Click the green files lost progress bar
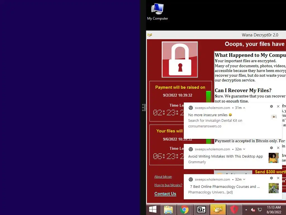 pyautogui.click(x=208, y=141)
